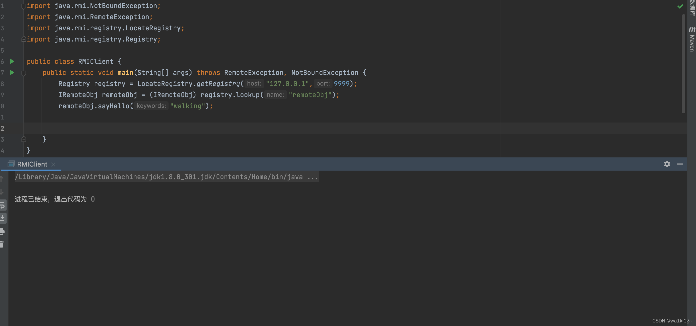Click gutter line number 5
This screenshot has height=326, width=696.
pos(2,50)
